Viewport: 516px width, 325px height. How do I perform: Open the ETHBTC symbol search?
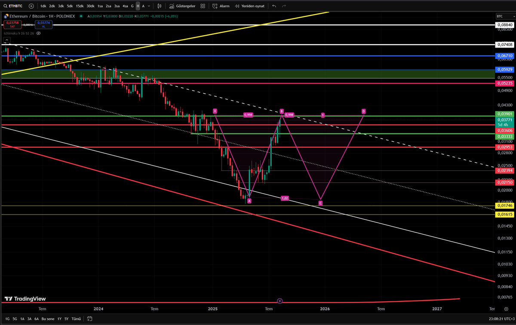tap(13, 6)
